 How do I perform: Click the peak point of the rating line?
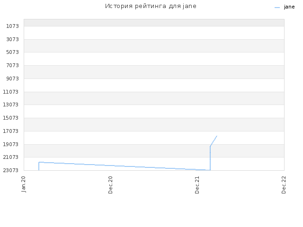217,136
